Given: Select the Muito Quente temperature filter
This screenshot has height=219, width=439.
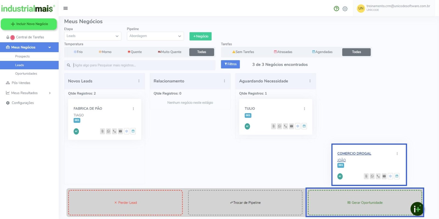Looking at the screenshot, I should (169, 52).
